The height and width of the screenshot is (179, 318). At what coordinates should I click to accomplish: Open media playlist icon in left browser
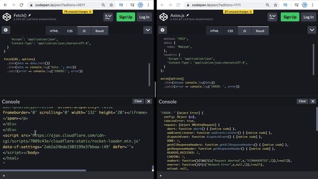[x=132, y=5]
